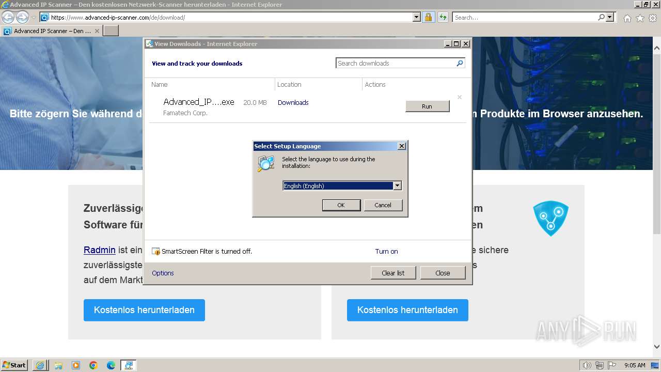This screenshot has height=372, width=661.
Task: Click the setup wizard icon in dialog
Action: (266, 163)
